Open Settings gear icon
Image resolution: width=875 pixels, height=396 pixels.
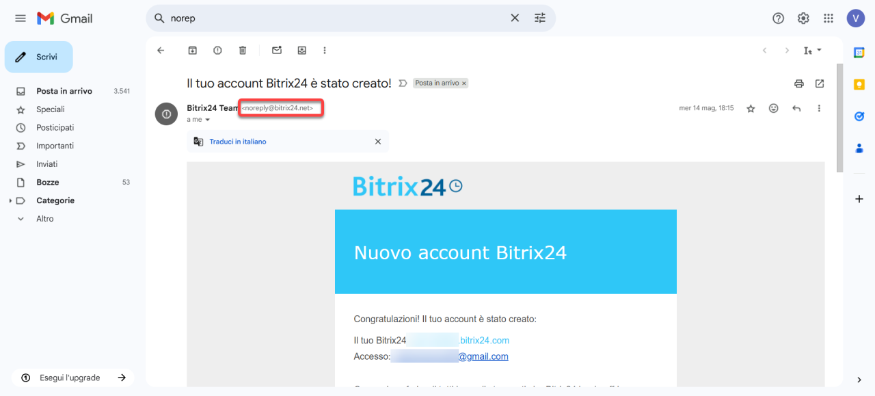803,18
